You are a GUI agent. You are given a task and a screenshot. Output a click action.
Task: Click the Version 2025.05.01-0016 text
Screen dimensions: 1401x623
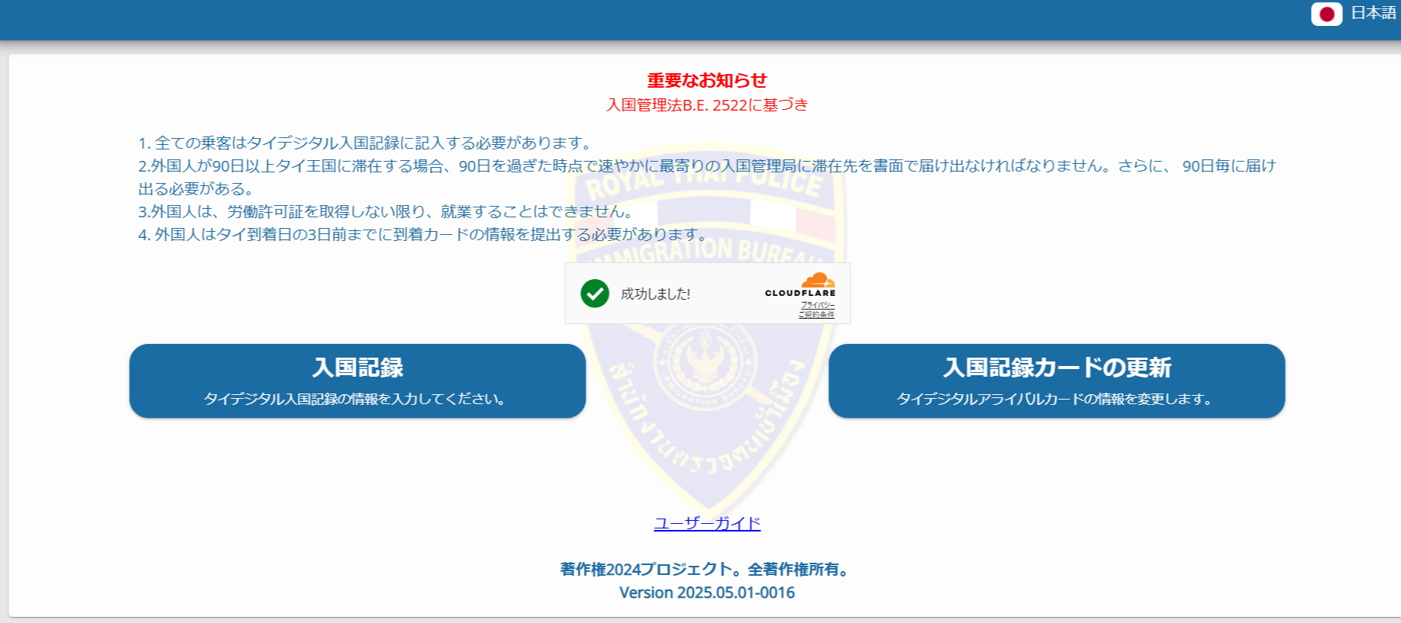point(707,592)
